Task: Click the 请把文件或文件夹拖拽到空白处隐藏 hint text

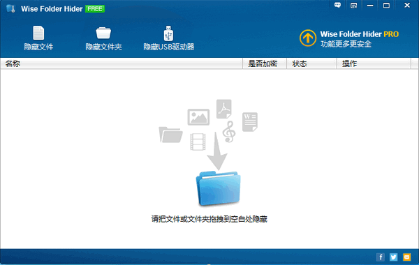Action: [x=209, y=219]
